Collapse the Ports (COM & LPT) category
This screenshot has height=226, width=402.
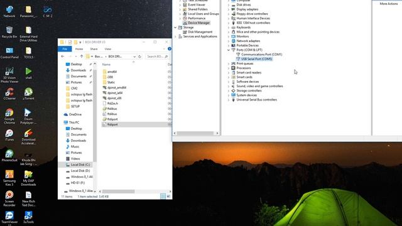(229, 50)
